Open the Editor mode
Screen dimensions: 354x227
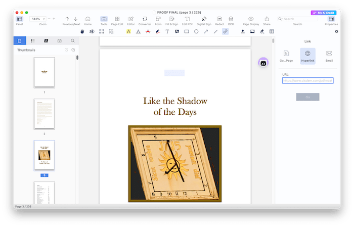pyautogui.click(x=130, y=19)
